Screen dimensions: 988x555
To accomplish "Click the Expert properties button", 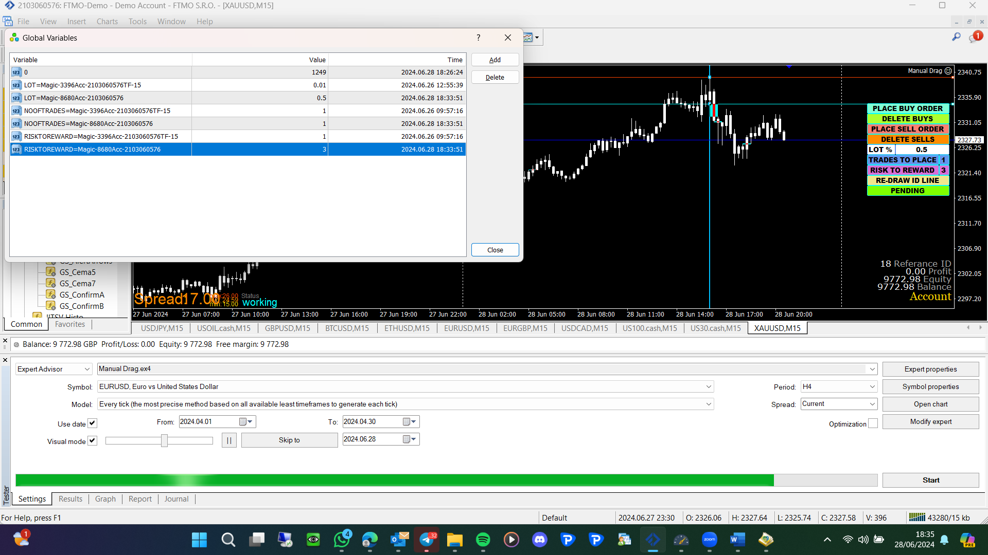I will tap(930, 369).
